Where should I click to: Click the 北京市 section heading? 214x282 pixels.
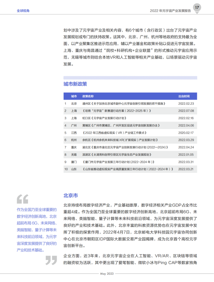pos(71,195)
